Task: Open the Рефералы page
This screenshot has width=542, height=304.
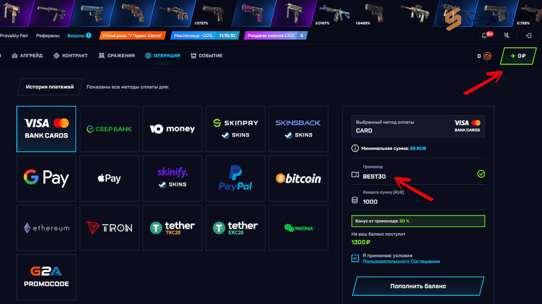Action: [48, 35]
